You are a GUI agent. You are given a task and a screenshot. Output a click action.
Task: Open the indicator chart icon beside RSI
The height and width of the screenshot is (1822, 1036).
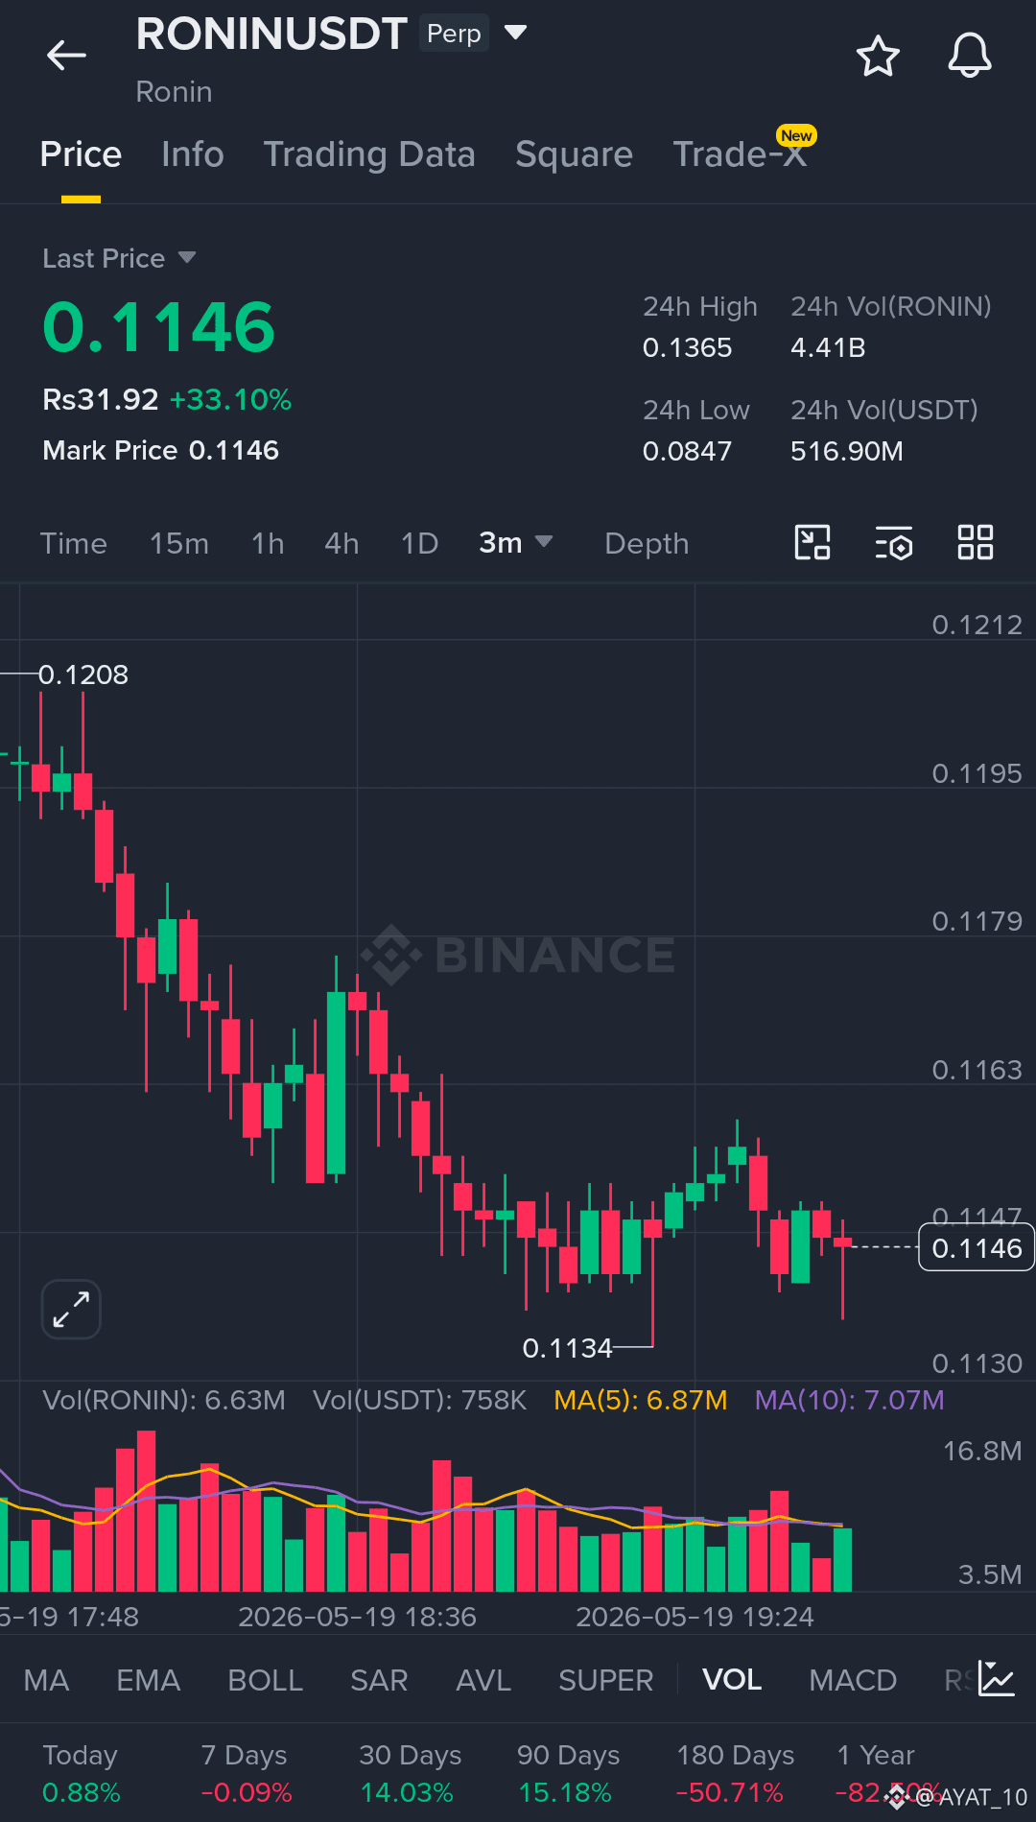click(x=997, y=1678)
